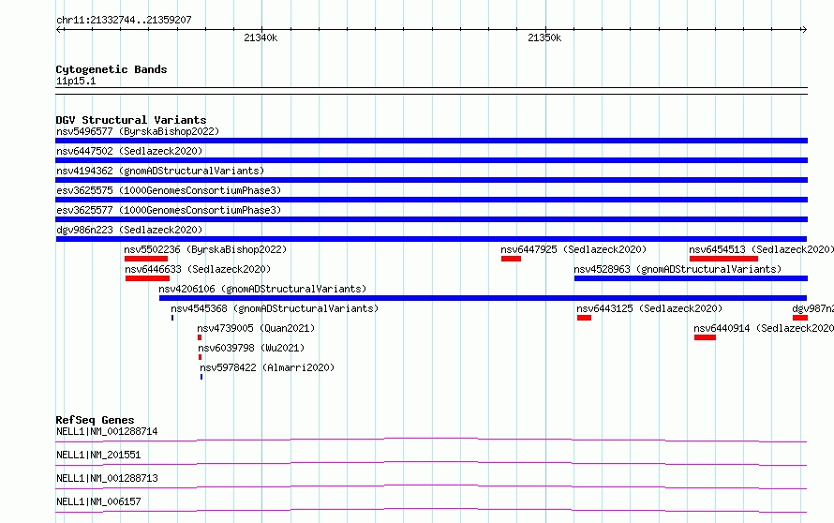834x523 pixels.
Task: Click nsv6454513 (Sedlazeck2020) label
Action: (761, 249)
